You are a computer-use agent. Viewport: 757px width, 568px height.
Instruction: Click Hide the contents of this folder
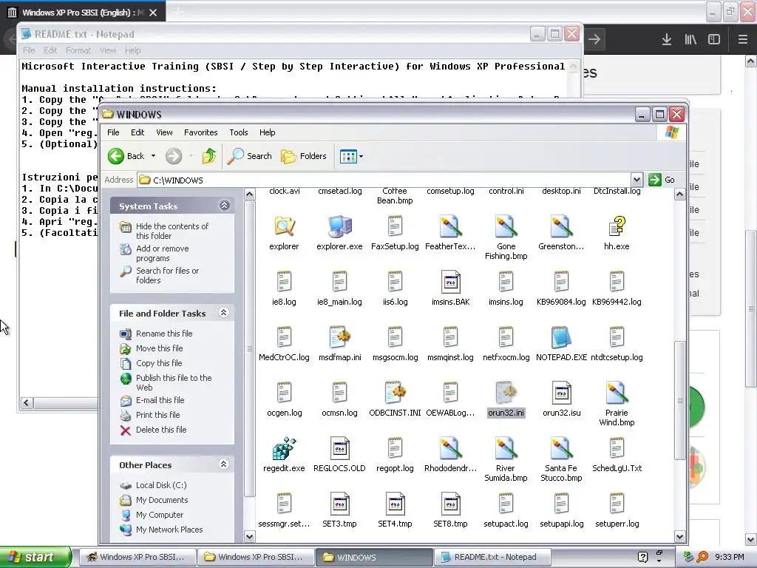tap(172, 231)
